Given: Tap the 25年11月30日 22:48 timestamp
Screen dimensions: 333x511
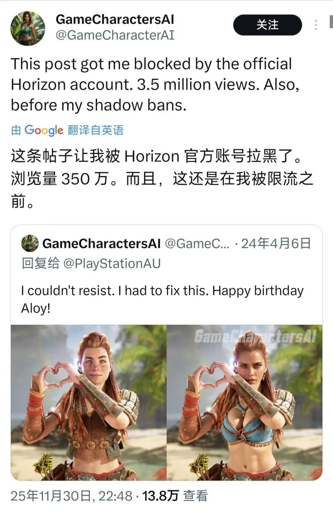Looking at the screenshot, I should point(71,496).
